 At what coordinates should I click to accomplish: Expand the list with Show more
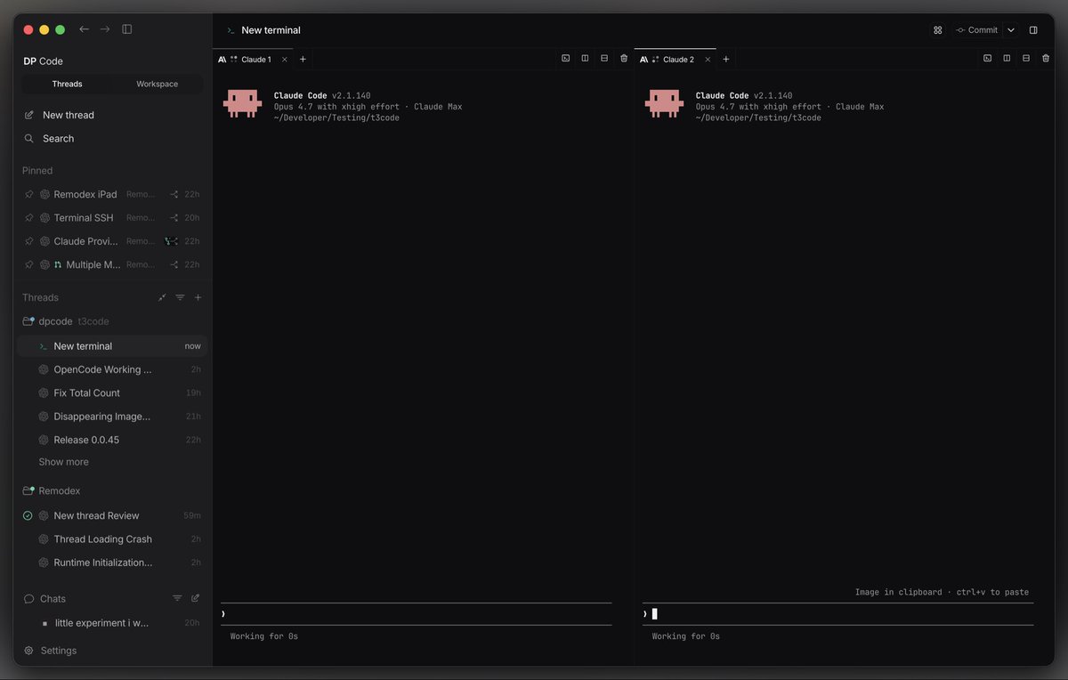[63, 462]
